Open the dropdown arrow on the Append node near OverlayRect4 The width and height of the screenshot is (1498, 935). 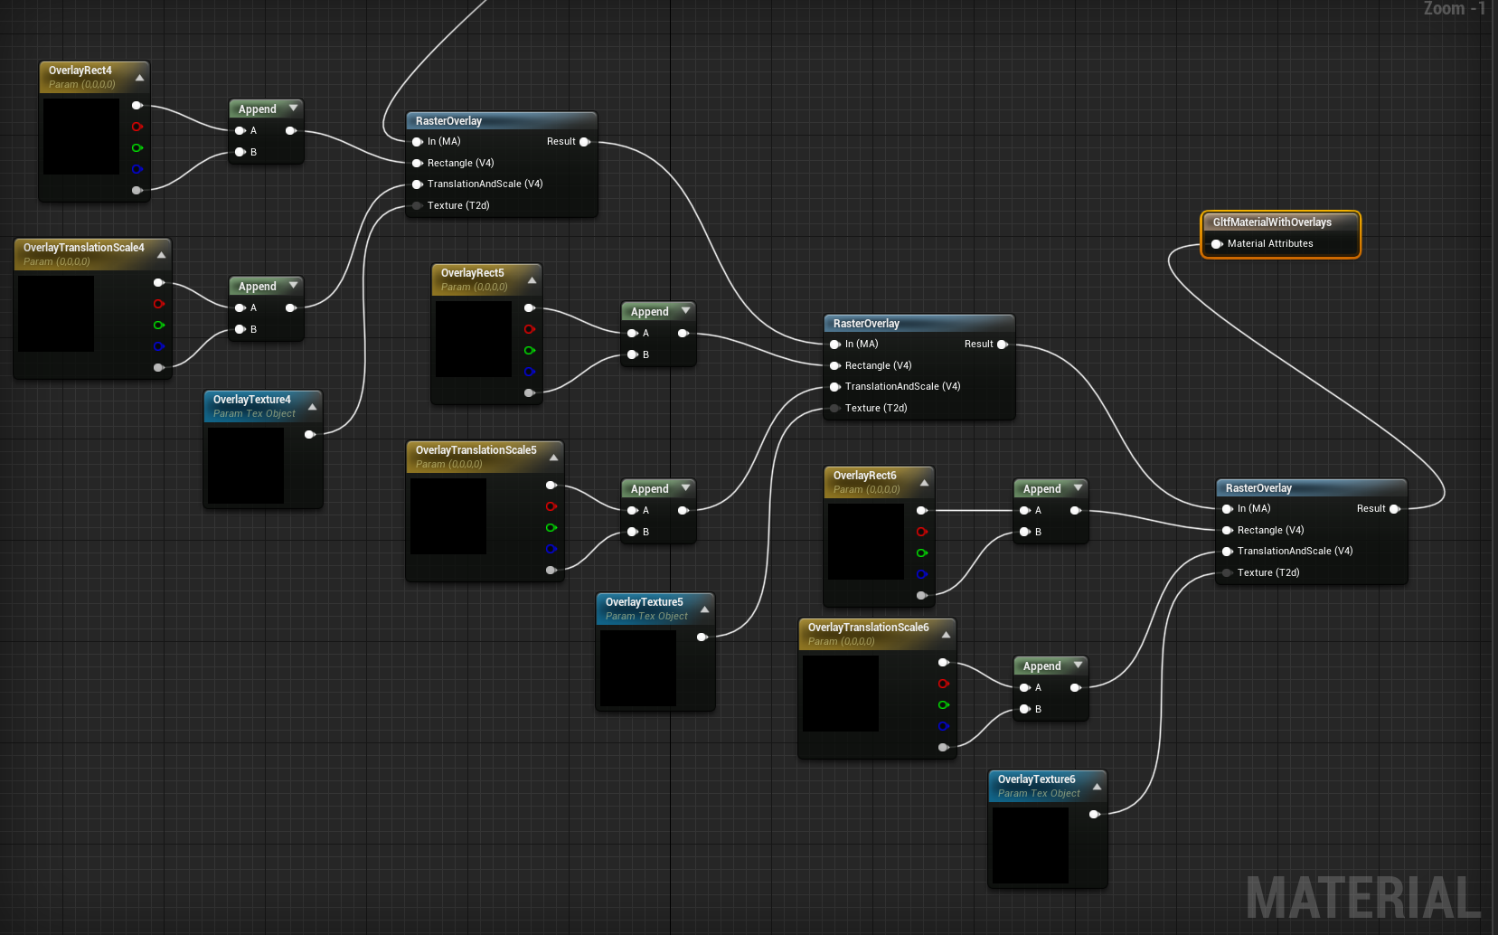[294, 108]
